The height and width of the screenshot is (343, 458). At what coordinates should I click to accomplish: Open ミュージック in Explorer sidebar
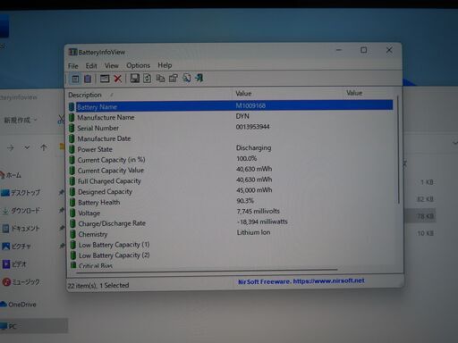[21, 281]
